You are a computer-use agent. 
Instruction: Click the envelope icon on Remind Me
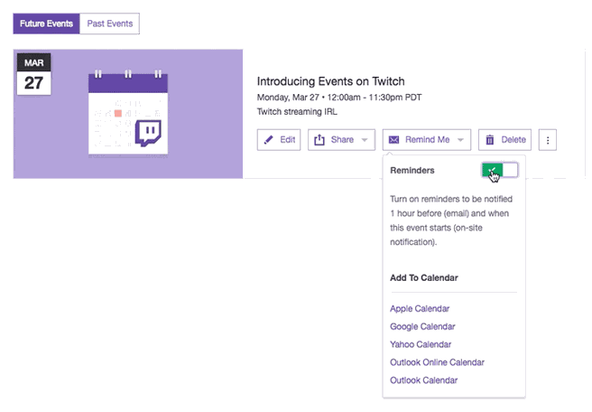point(393,140)
